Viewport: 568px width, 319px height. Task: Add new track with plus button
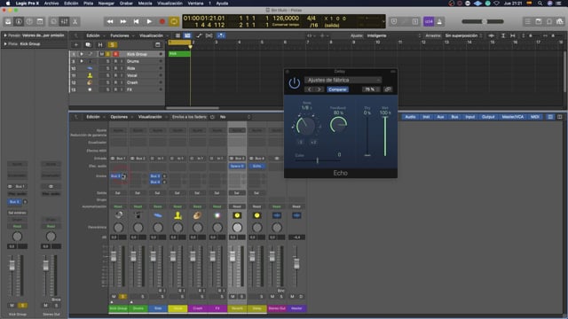point(76,45)
